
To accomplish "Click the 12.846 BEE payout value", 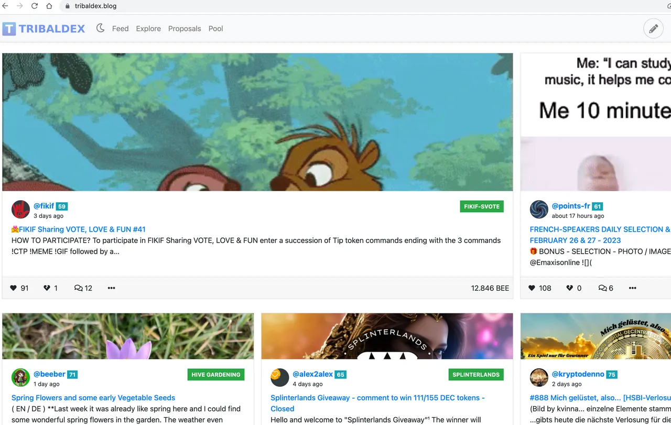I will (x=490, y=288).
